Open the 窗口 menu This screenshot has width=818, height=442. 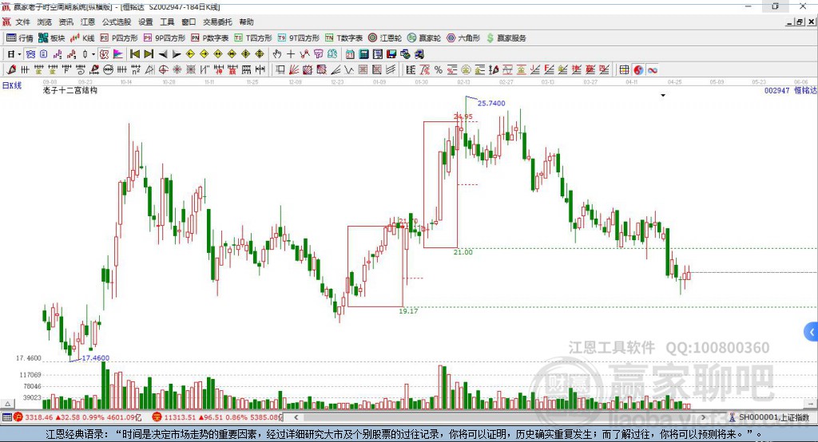point(189,22)
